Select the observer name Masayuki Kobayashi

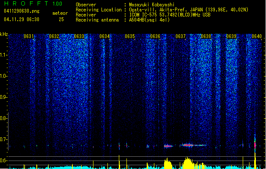click(x=152, y=5)
